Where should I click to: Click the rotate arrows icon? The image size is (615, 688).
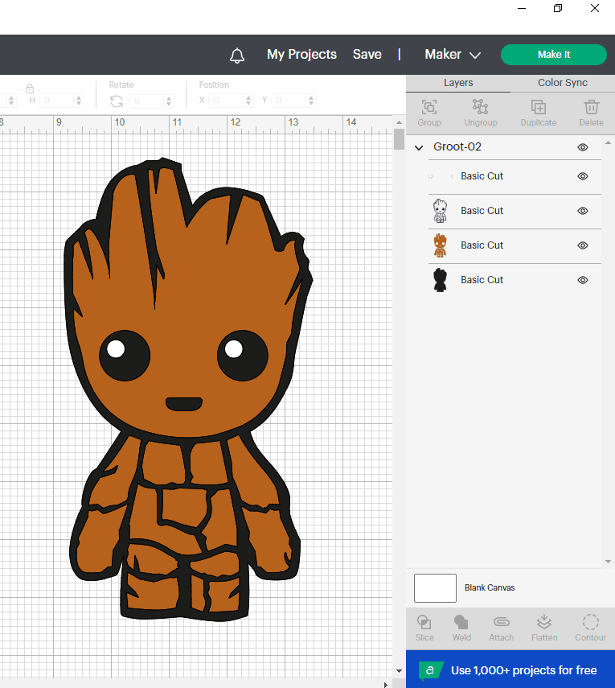[x=117, y=101]
